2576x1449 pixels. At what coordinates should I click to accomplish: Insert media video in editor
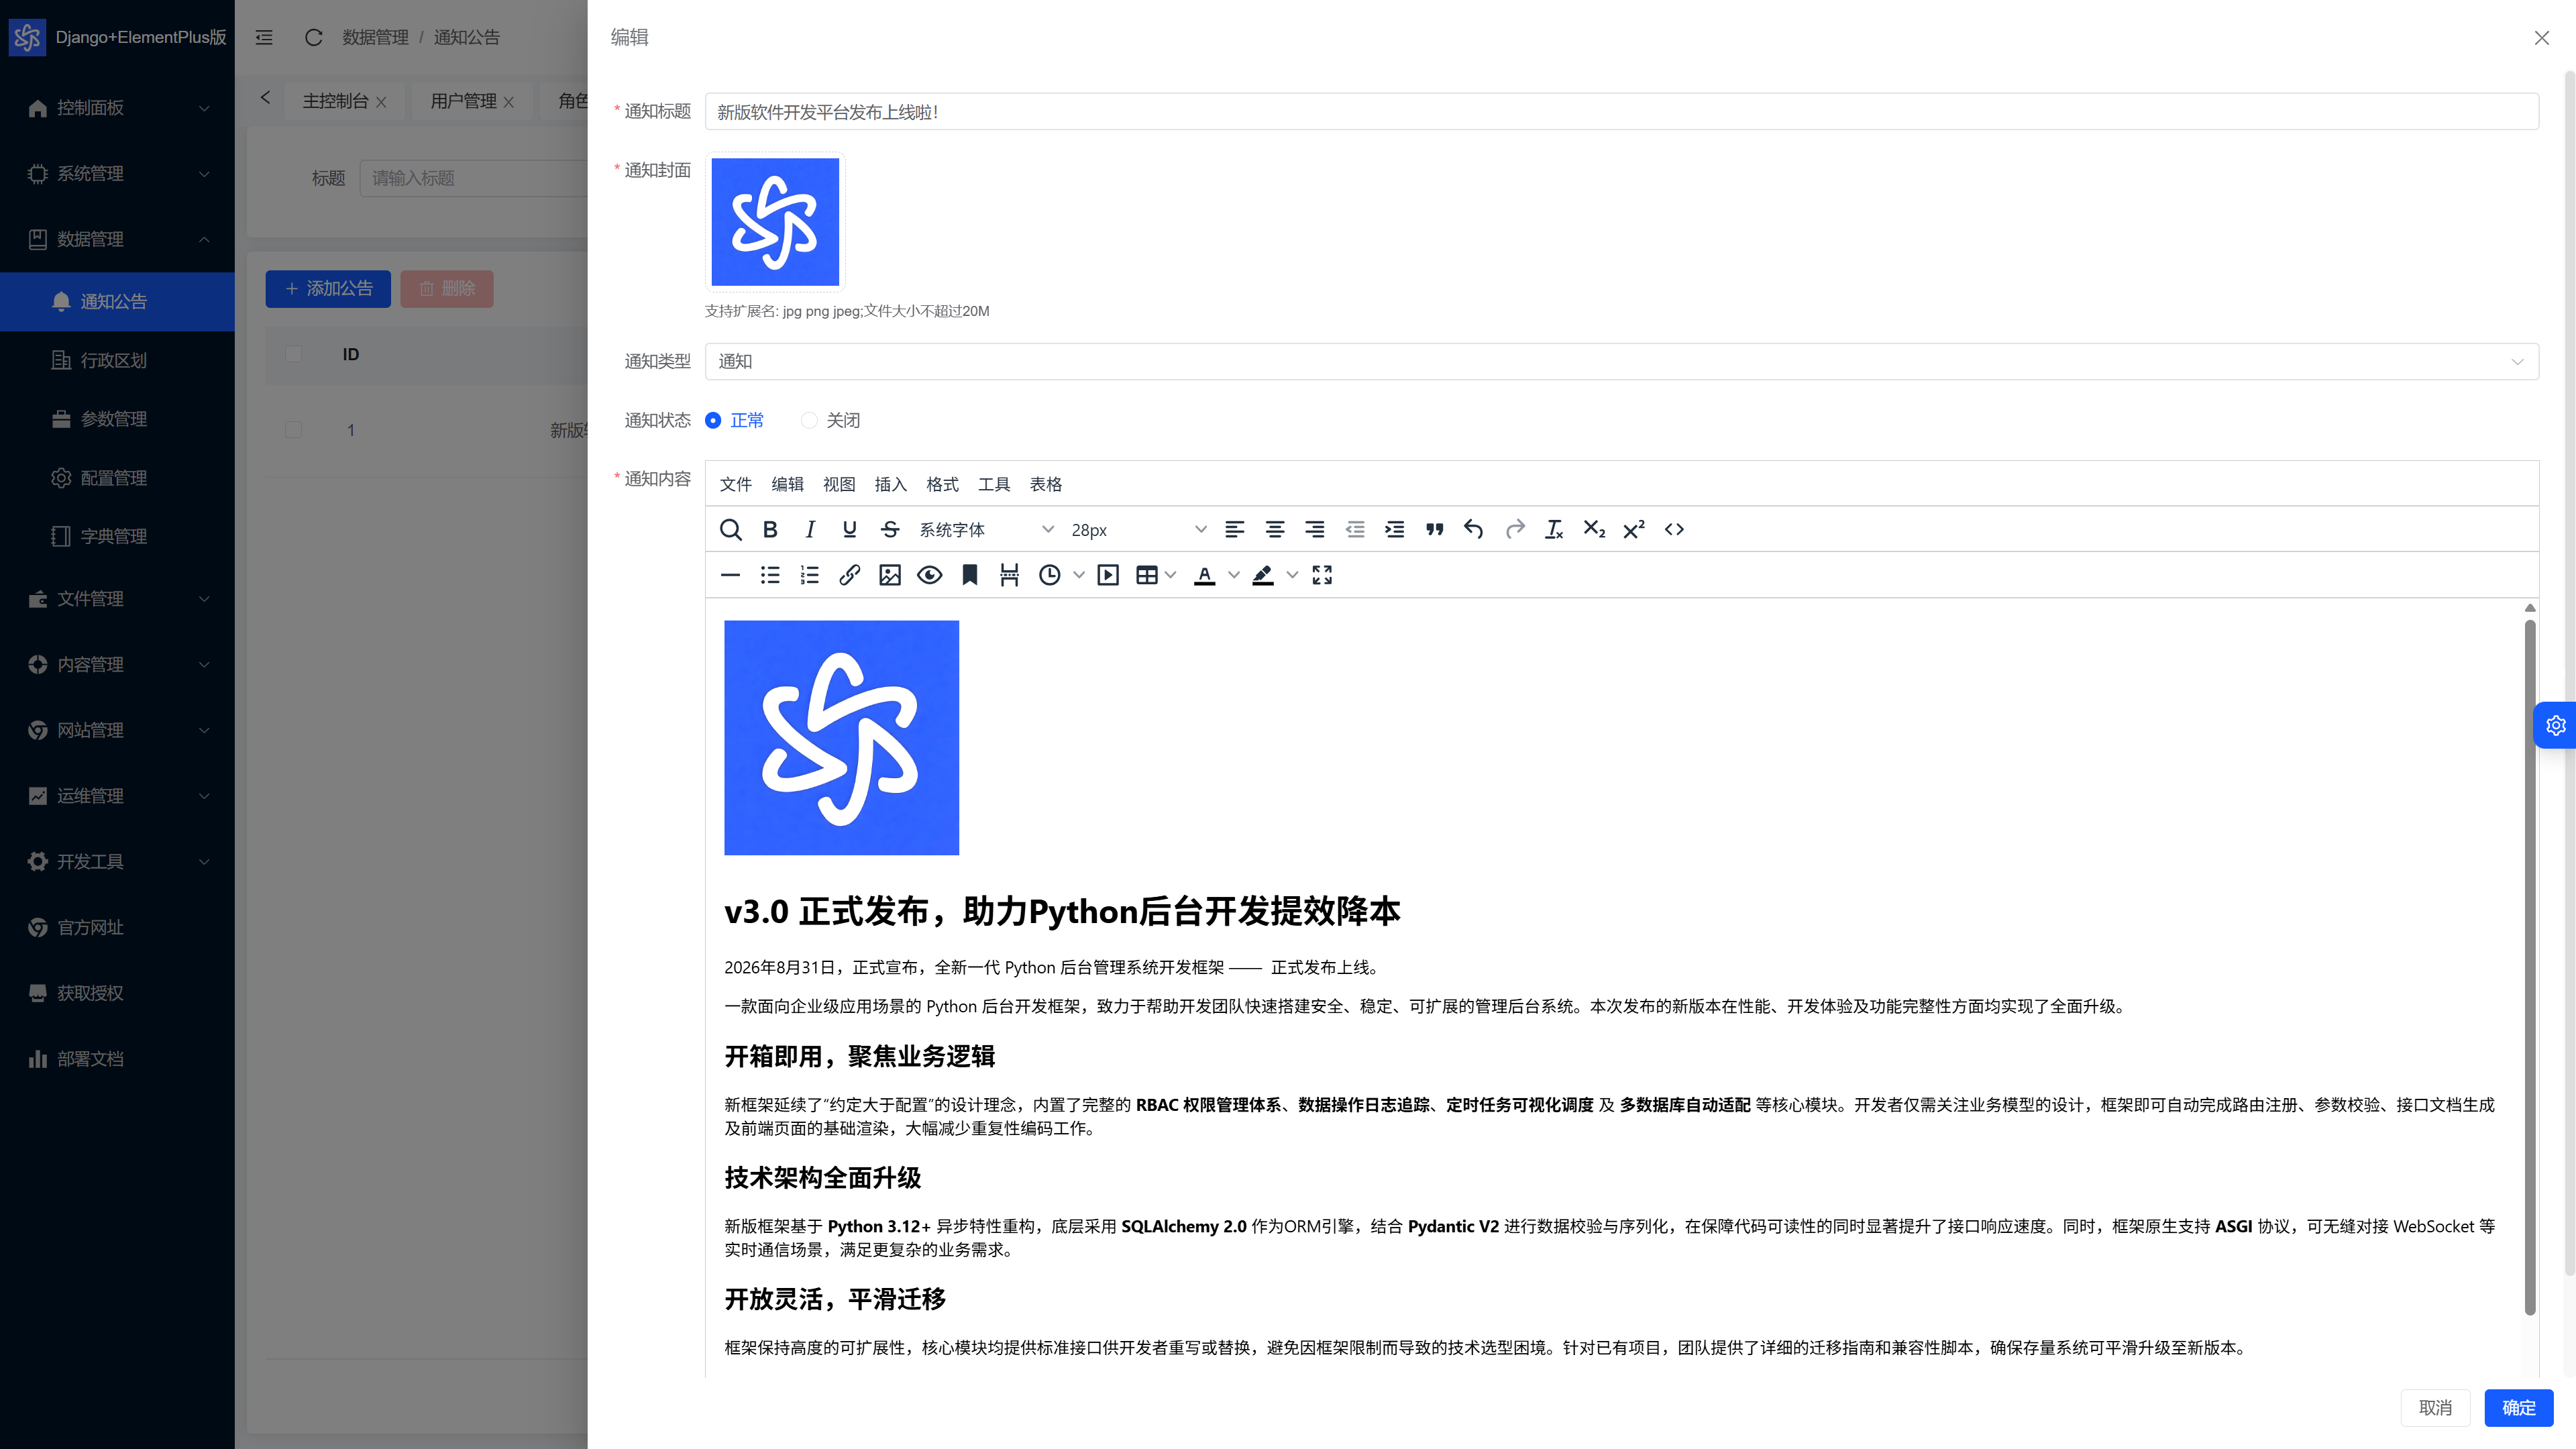point(1108,575)
